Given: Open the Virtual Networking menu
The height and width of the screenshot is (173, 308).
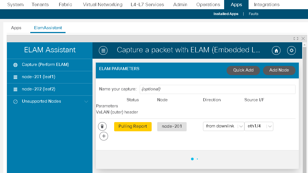Looking at the screenshot, I should [x=102, y=4].
